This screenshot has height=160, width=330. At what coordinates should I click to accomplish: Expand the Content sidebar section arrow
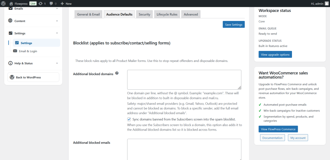click(57, 21)
